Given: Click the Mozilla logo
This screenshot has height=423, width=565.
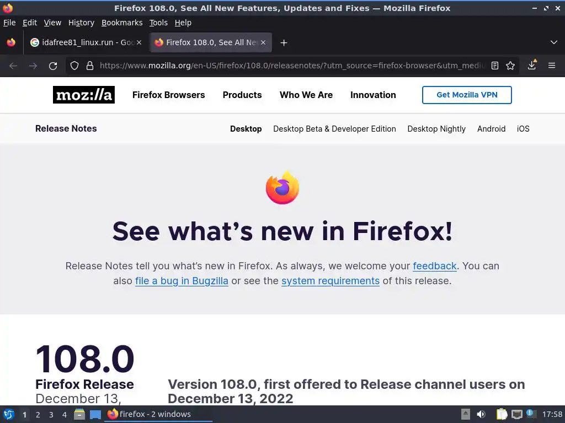Looking at the screenshot, I should tap(84, 95).
